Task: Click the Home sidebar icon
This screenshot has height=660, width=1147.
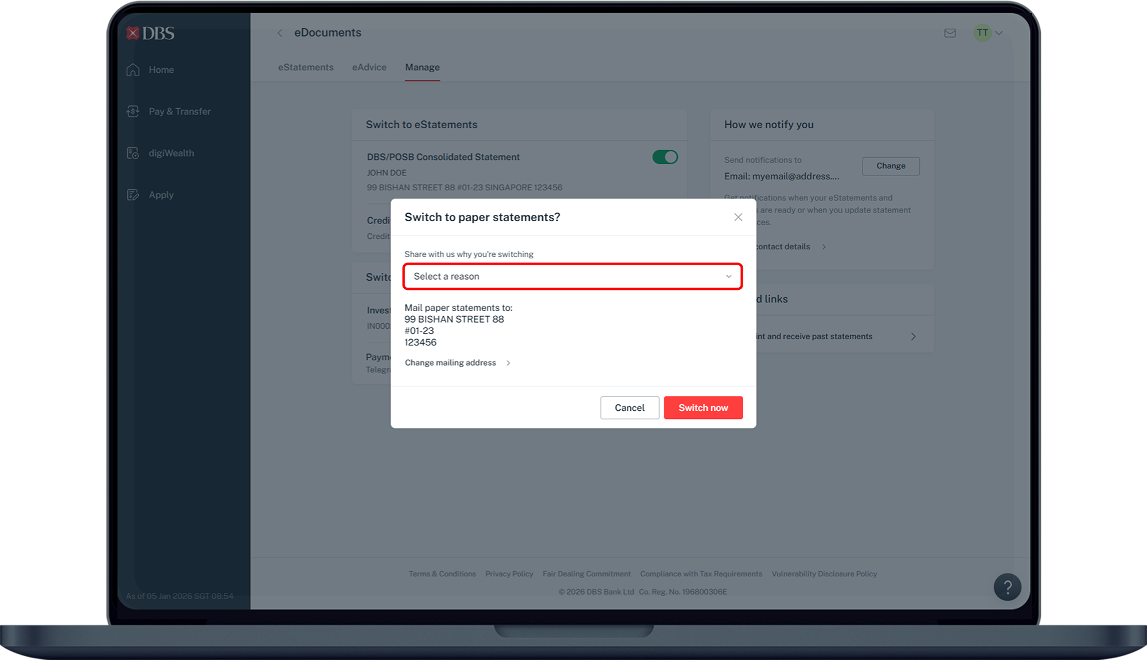Action: click(x=133, y=70)
